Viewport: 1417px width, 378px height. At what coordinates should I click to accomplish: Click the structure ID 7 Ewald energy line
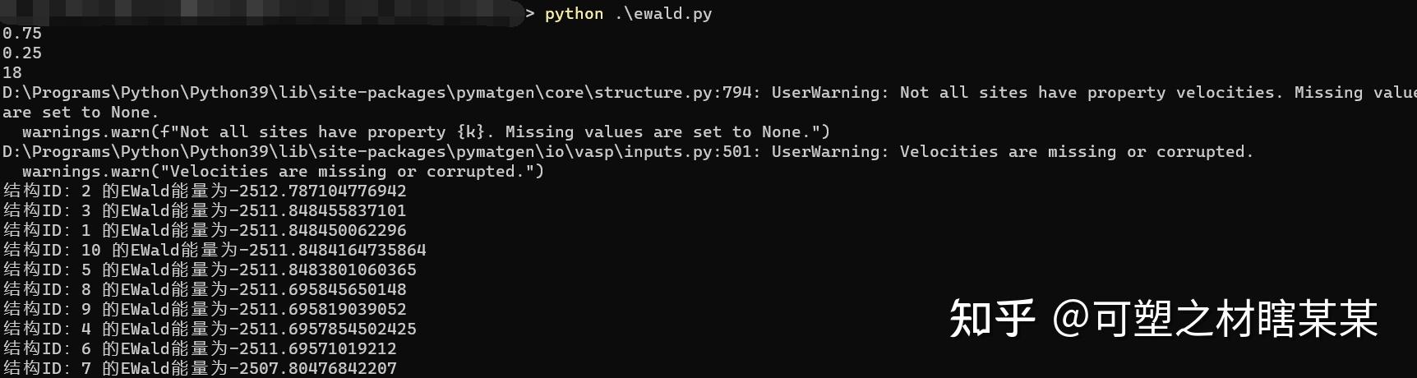click(x=200, y=368)
